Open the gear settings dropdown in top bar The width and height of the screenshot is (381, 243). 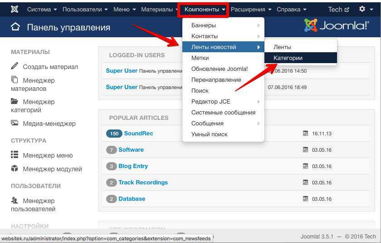[364, 9]
